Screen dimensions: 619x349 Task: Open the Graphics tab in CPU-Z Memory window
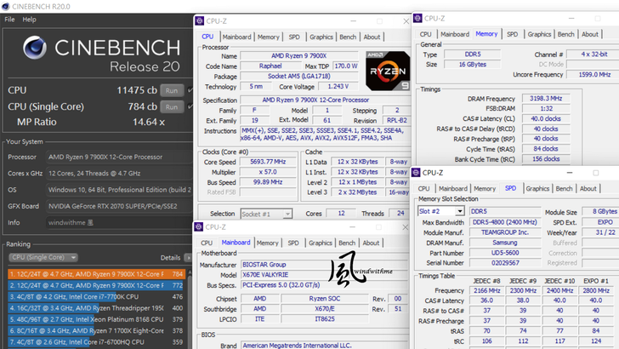tap(539, 34)
